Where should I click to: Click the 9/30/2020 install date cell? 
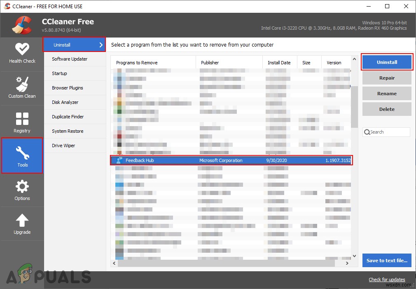click(276, 160)
